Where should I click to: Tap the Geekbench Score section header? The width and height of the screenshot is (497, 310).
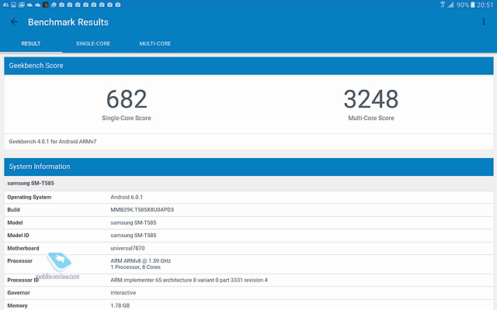pos(248,65)
